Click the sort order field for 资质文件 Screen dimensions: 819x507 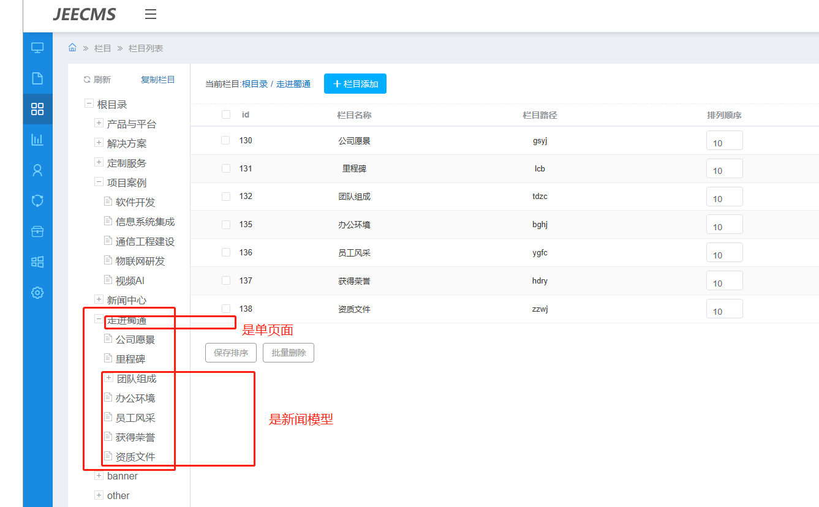pyautogui.click(x=725, y=309)
